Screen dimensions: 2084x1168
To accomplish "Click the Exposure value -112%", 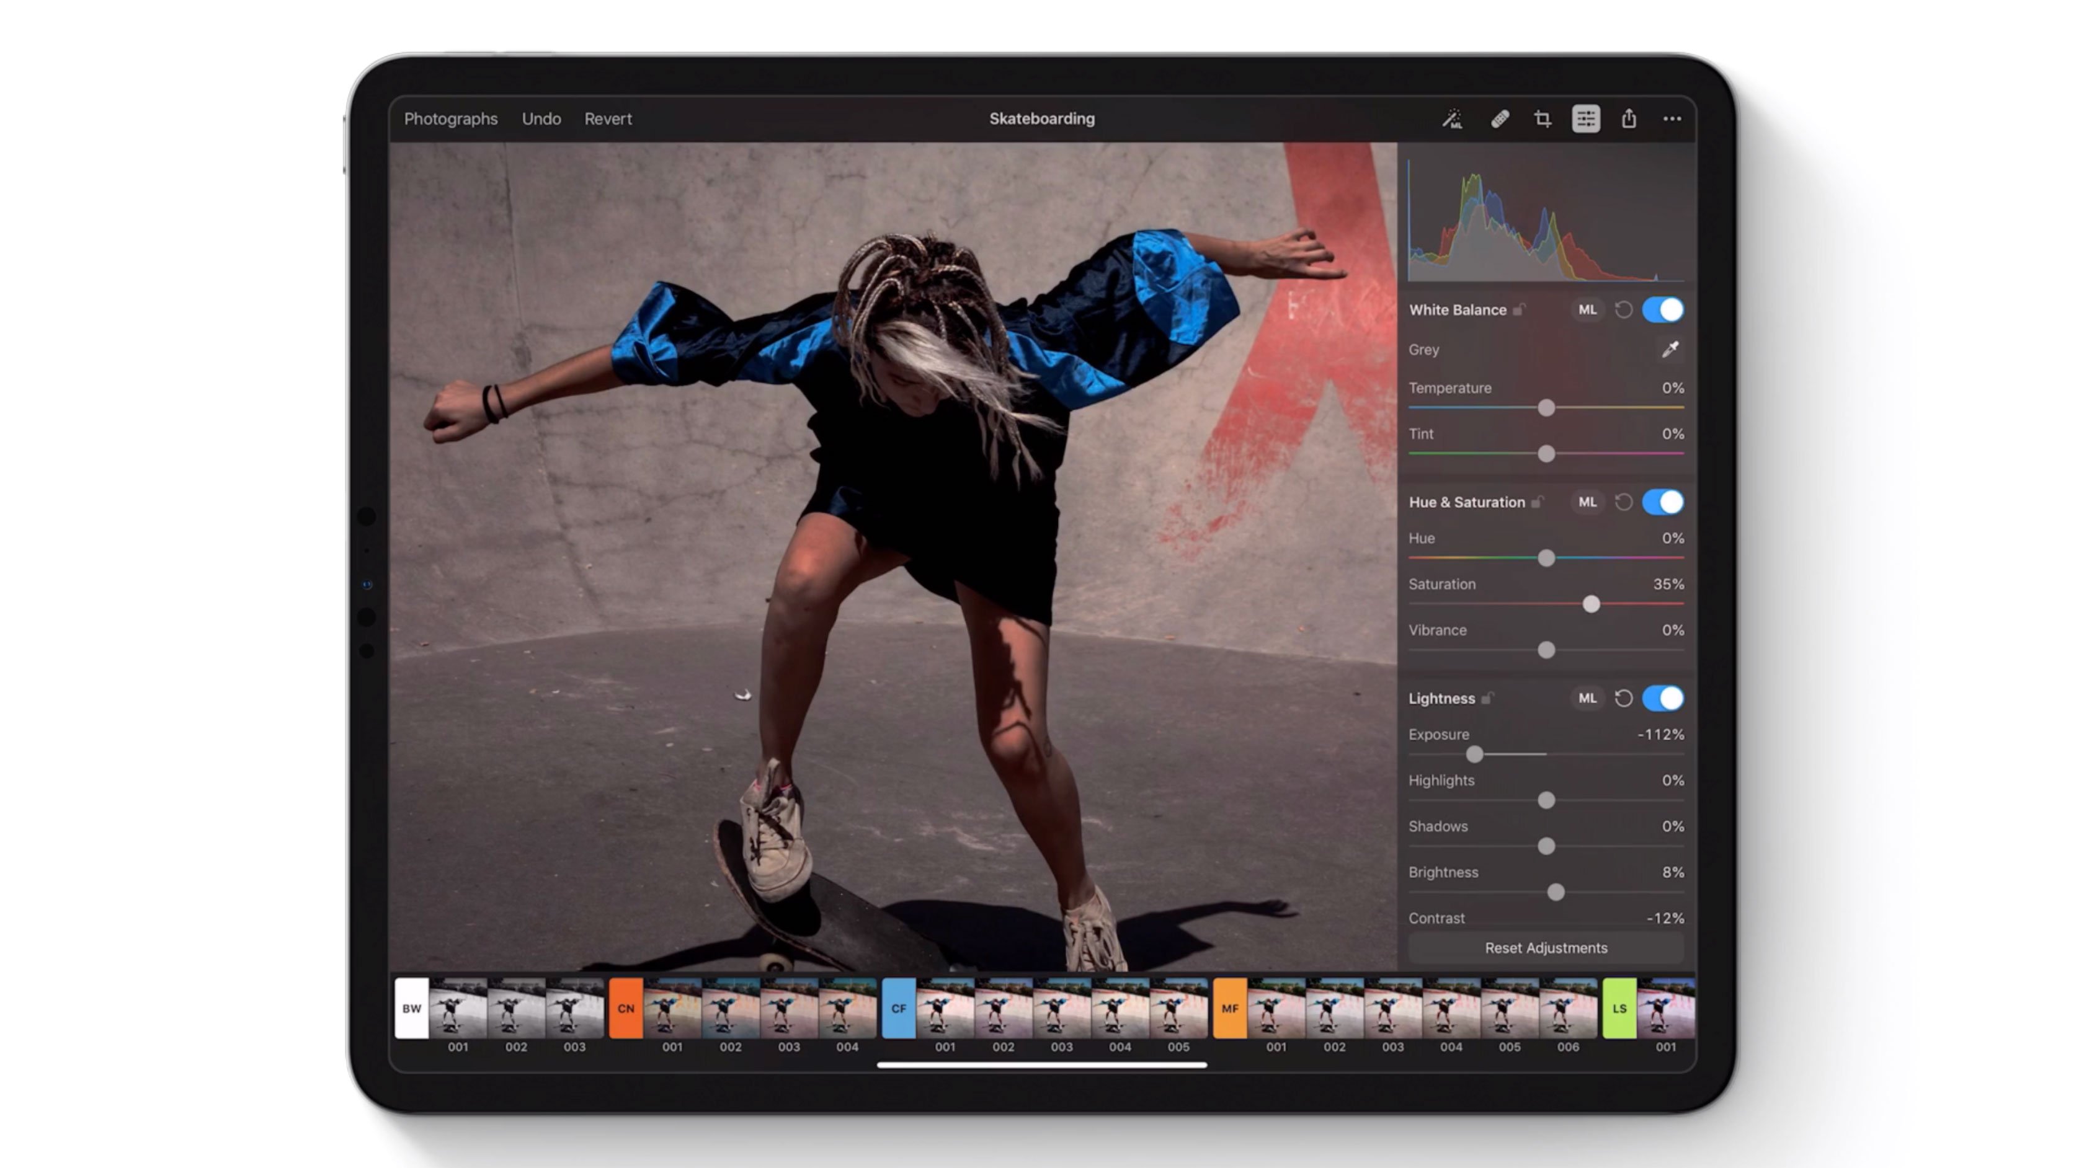I will [1660, 735].
